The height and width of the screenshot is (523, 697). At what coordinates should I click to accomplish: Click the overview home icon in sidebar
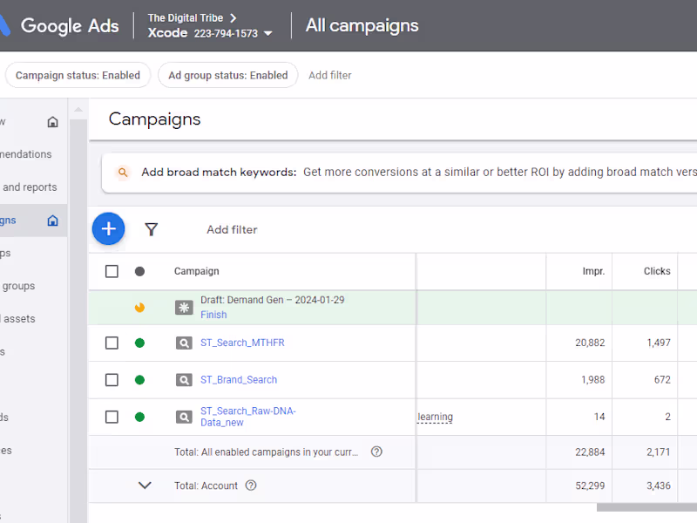pyautogui.click(x=52, y=121)
